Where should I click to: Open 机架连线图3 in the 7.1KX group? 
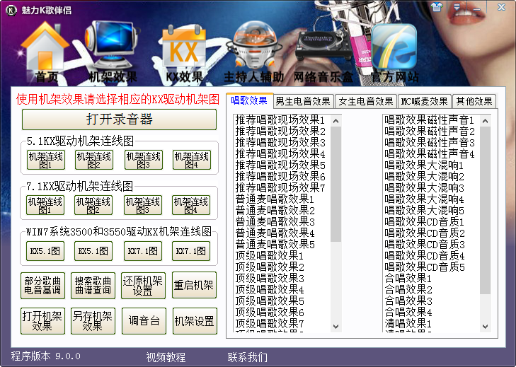pos(143,205)
